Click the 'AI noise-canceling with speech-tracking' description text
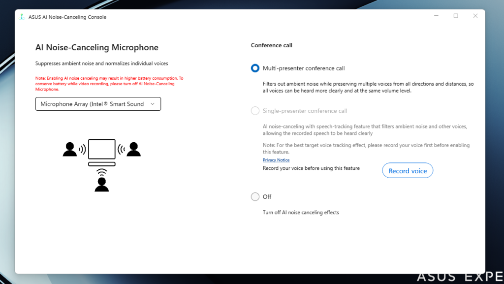 tap(365, 130)
